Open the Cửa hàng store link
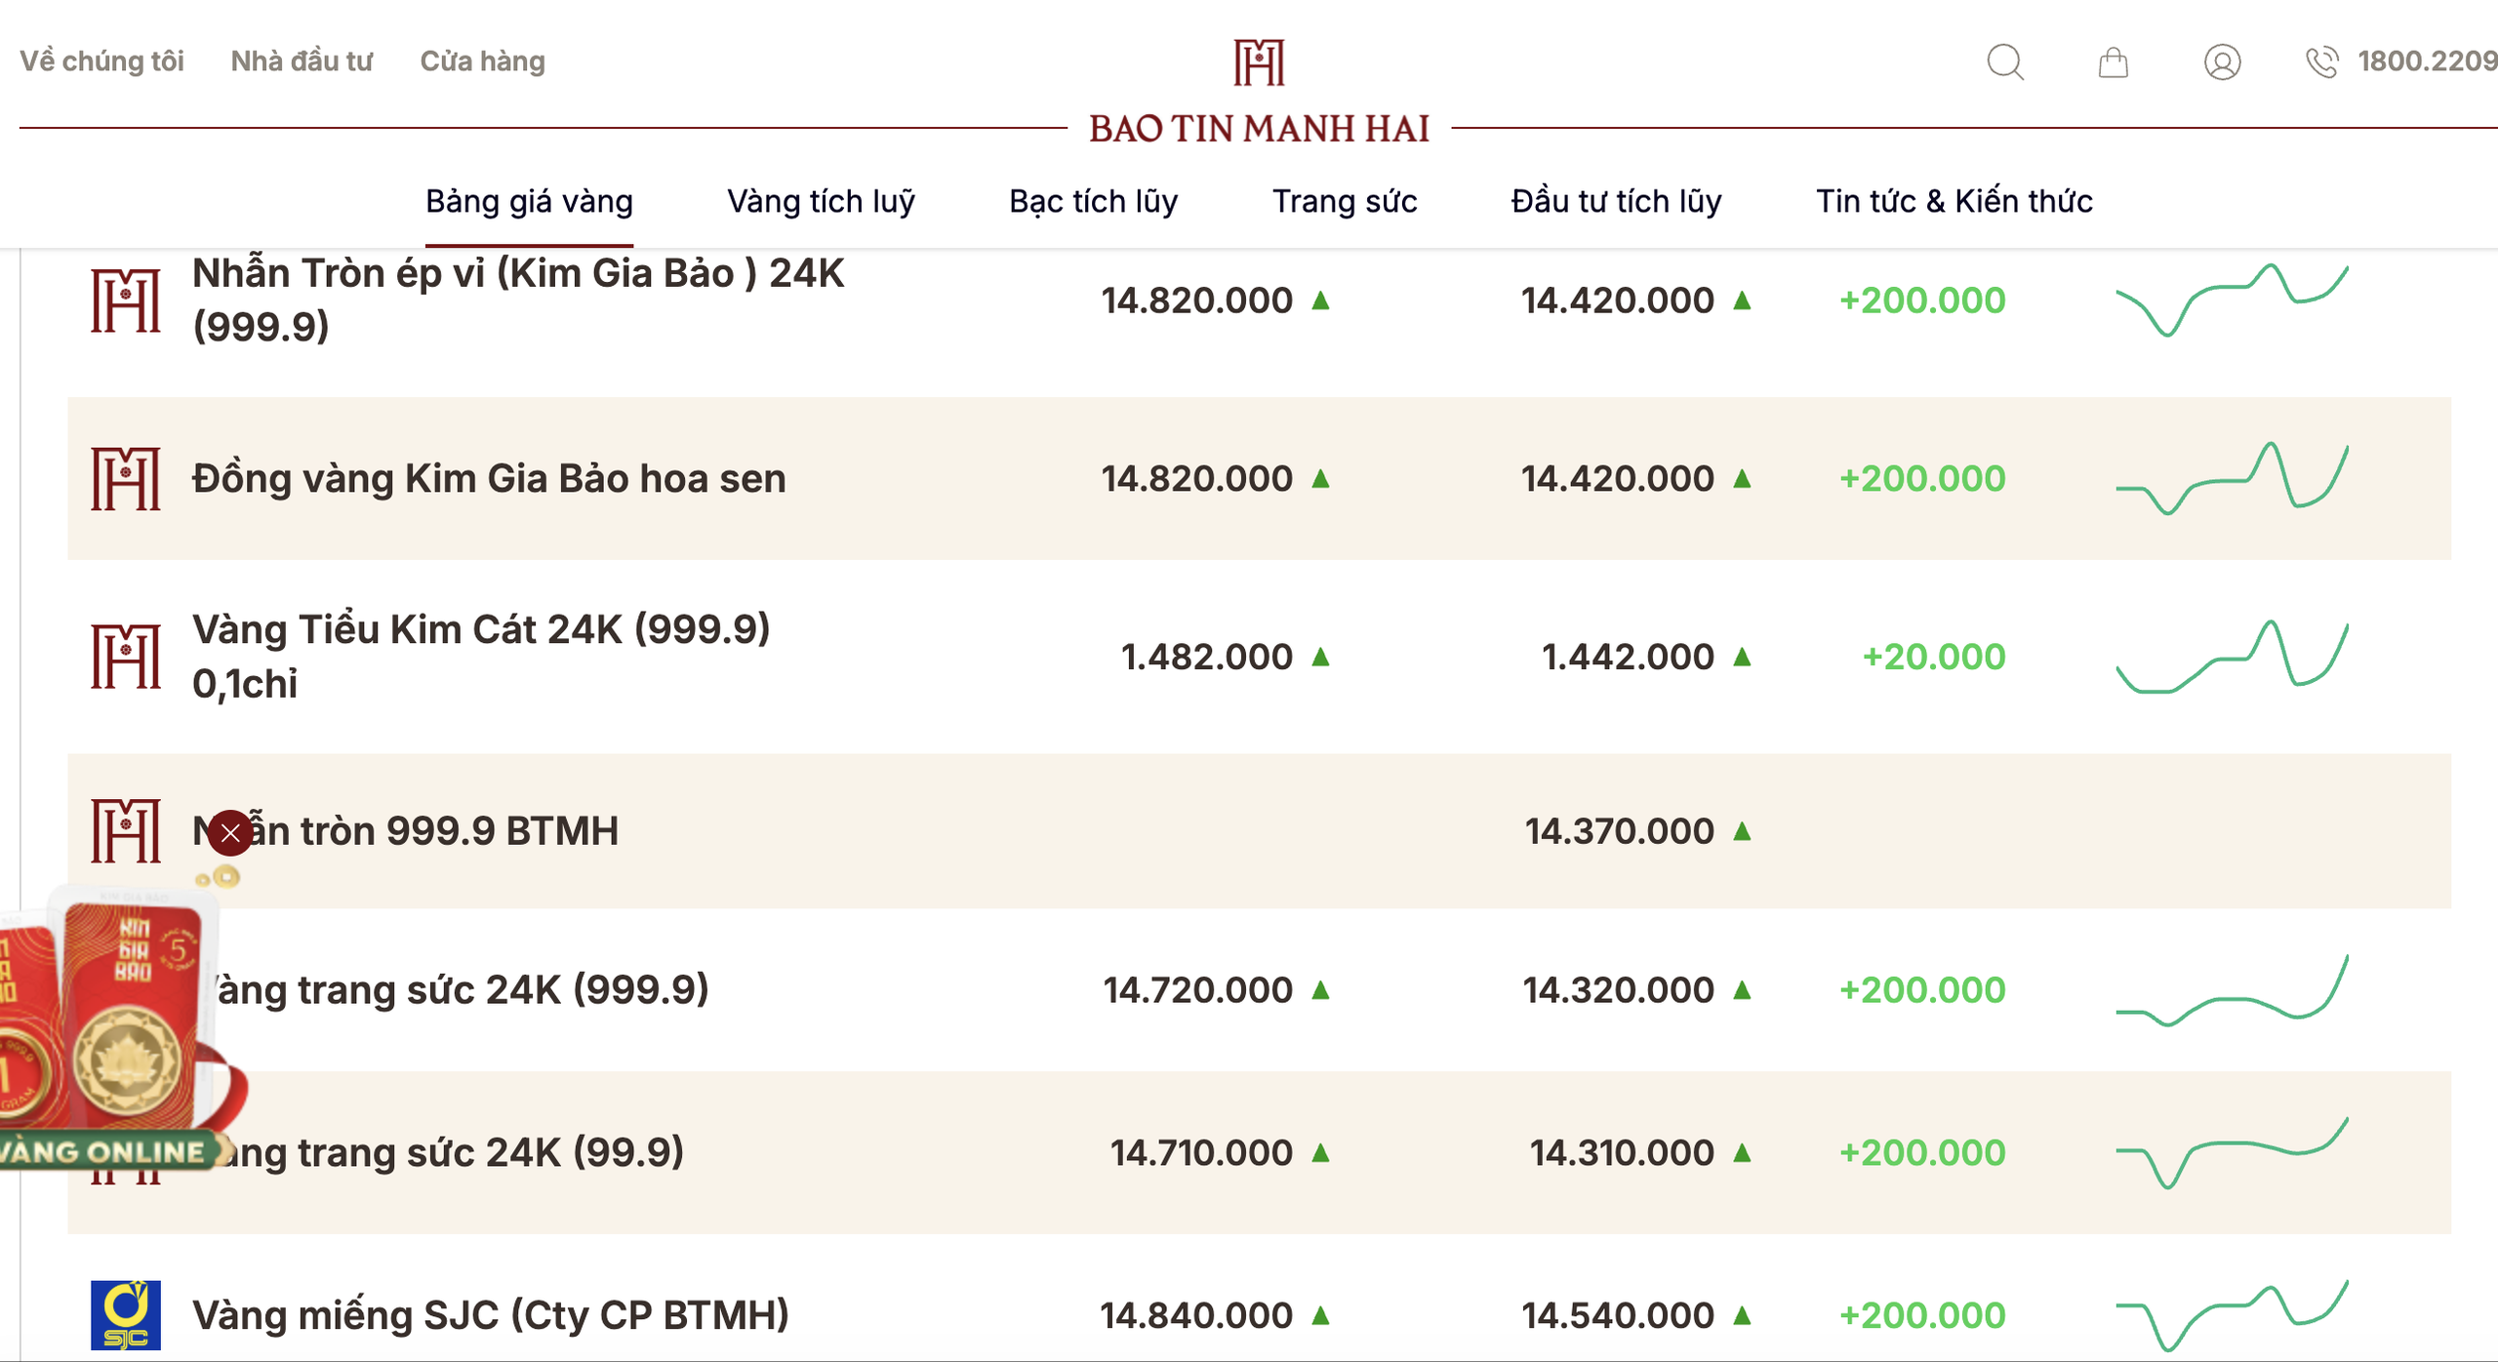 click(482, 61)
